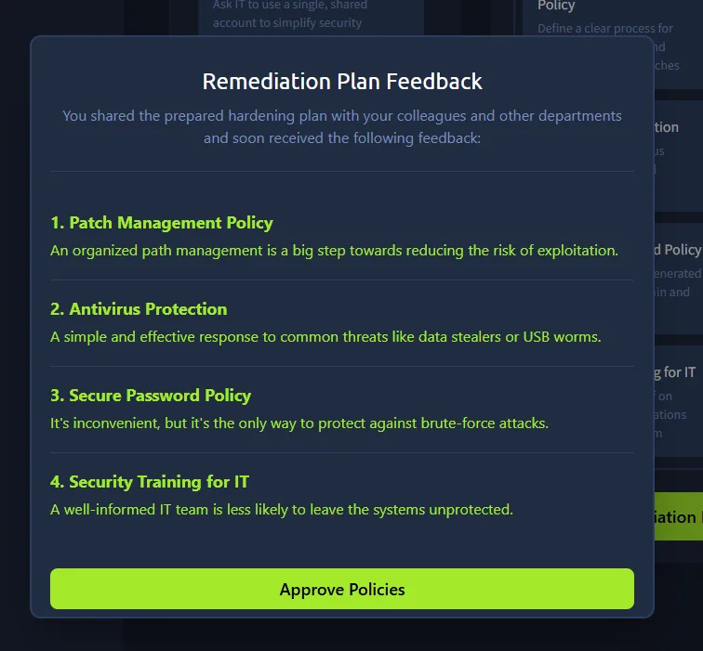The image size is (703, 651).
Task: Select the Patch Management Policy heading
Action: 162,223
